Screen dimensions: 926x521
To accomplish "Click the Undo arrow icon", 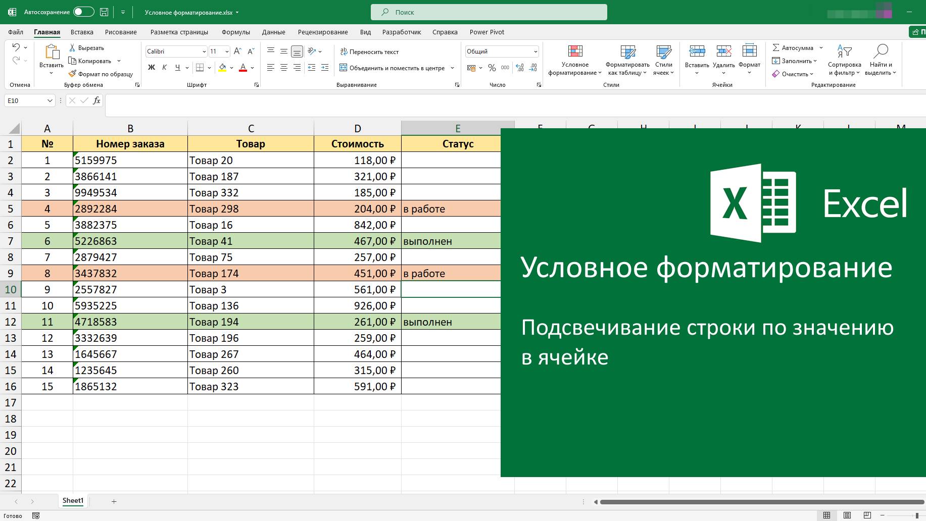I will point(16,47).
